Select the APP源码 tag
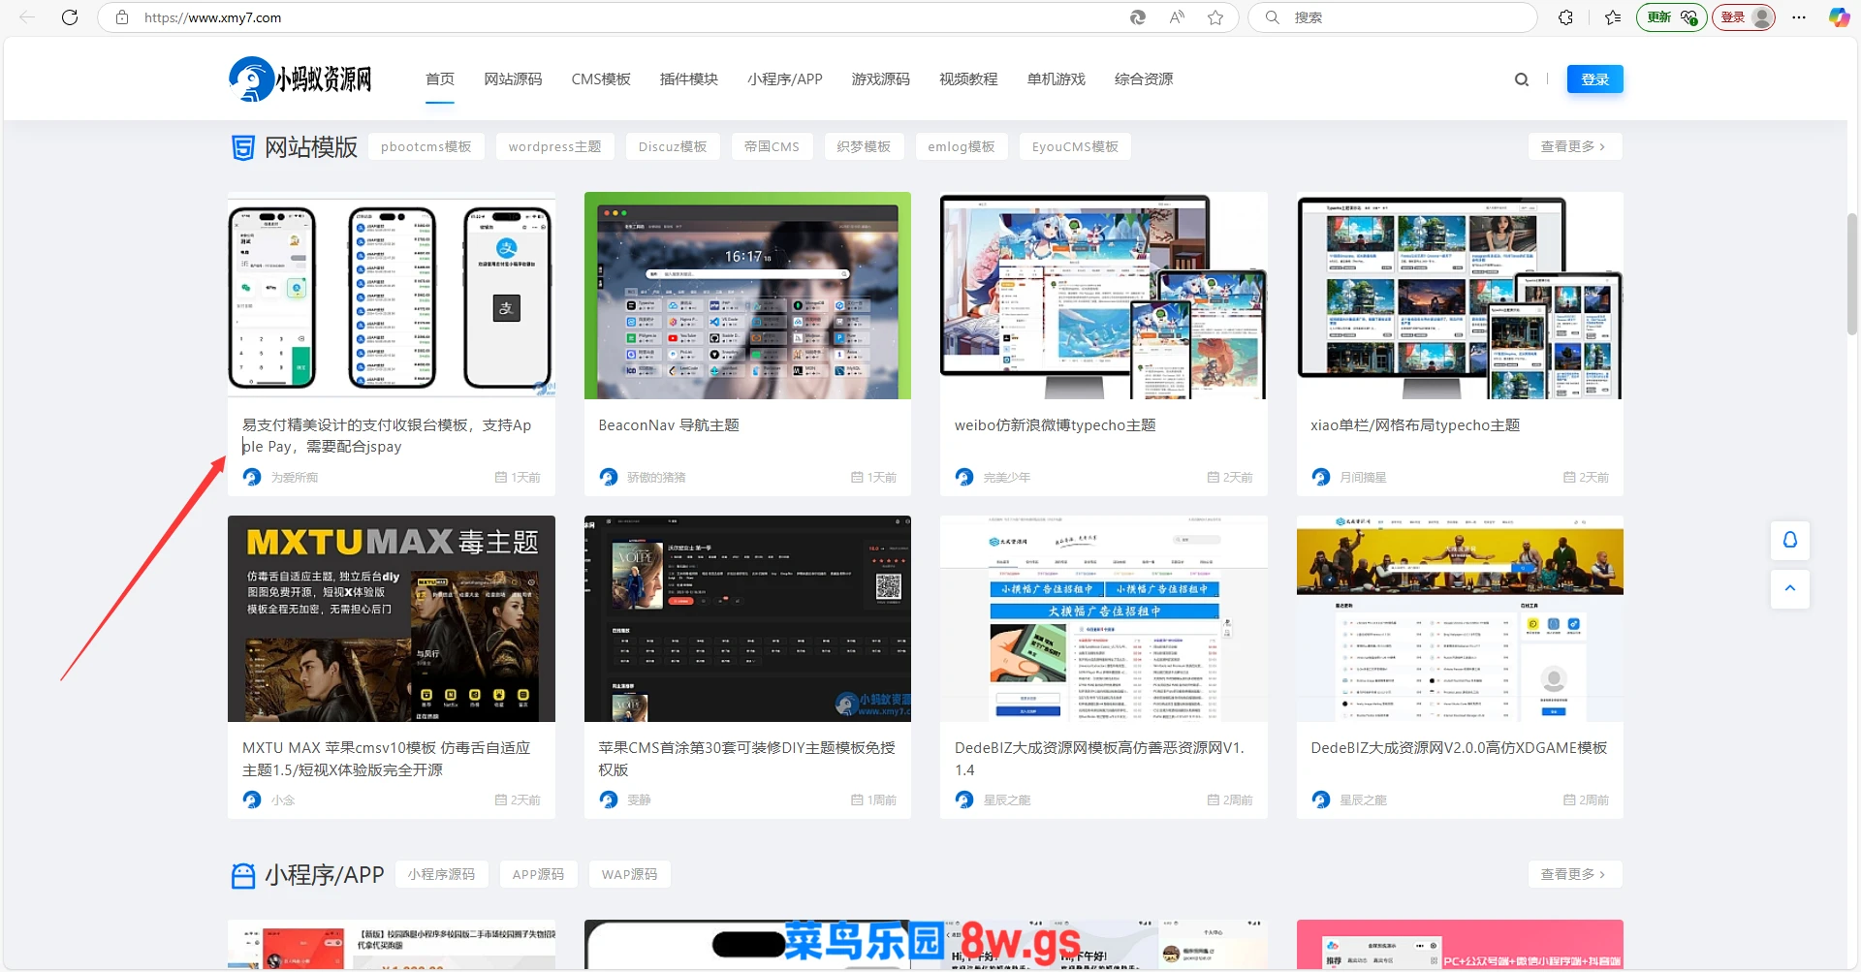 pyautogui.click(x=539, y=874)
